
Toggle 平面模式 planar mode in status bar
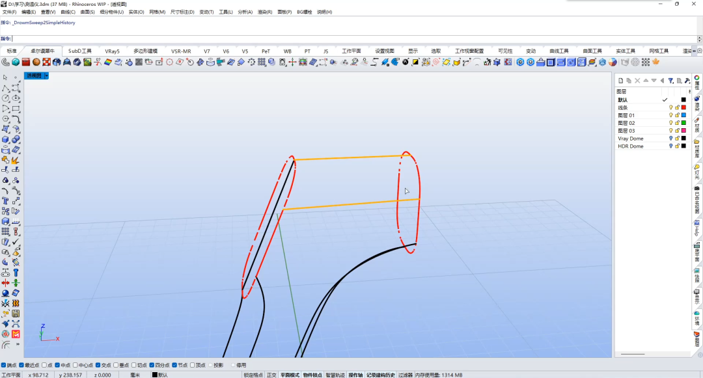(290, 375)
